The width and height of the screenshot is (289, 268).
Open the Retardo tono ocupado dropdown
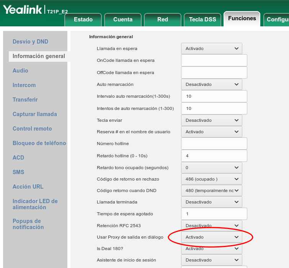[211, 168]
